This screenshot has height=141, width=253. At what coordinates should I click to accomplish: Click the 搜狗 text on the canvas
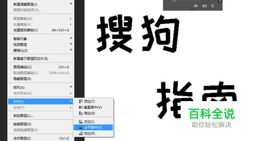pyautogui.click(x=138, y=34)
